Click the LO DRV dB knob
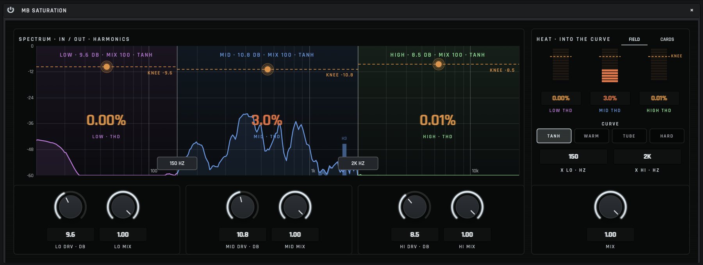Screen dimensions: 703x265 coord(70,206)
